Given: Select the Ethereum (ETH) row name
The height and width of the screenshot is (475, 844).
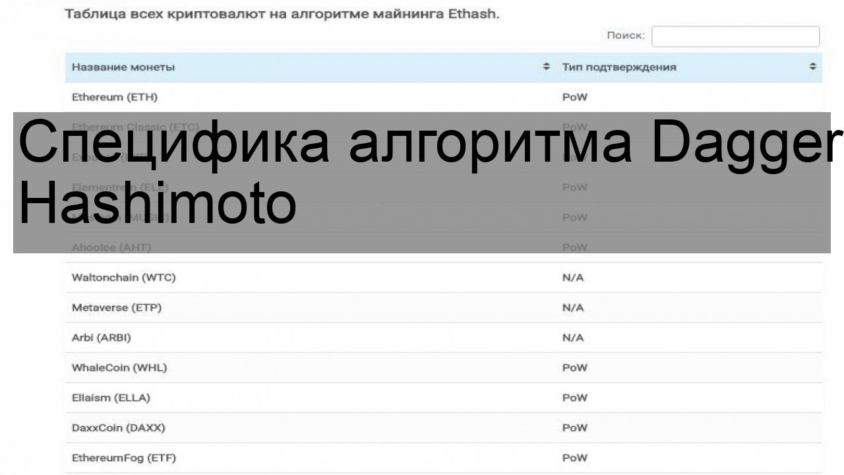Looking at the screenshot, I should coord(115,97).
